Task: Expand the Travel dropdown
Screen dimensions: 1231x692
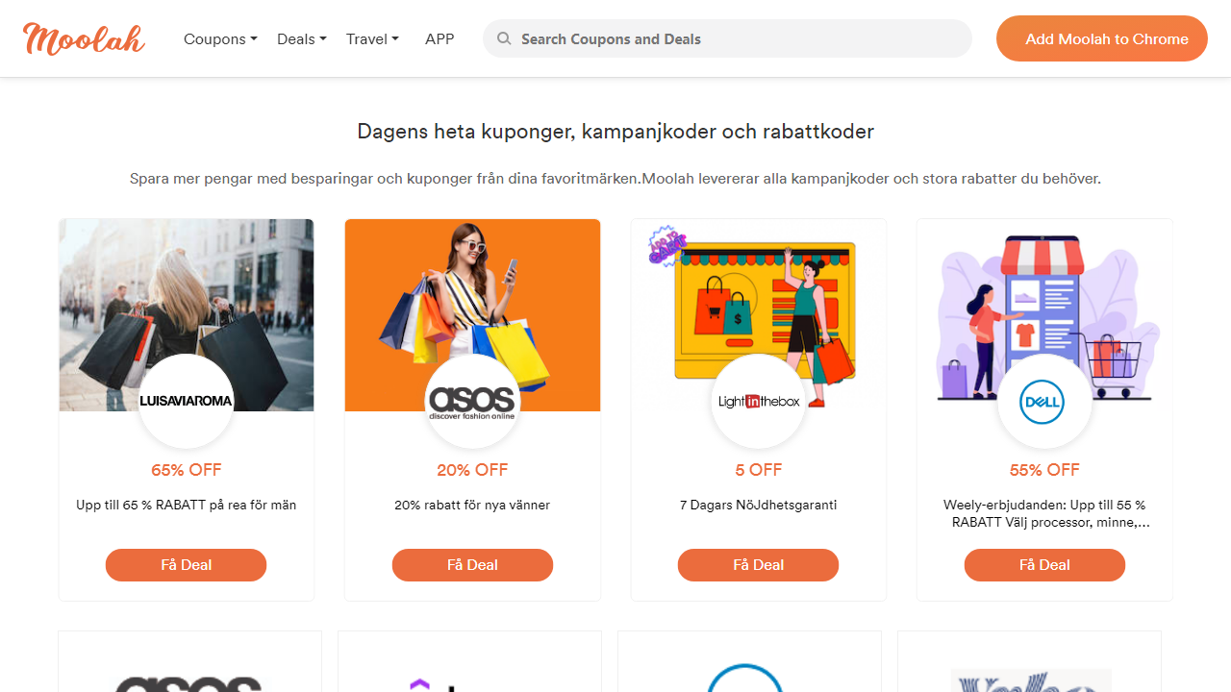Action: tap(372, 38)
